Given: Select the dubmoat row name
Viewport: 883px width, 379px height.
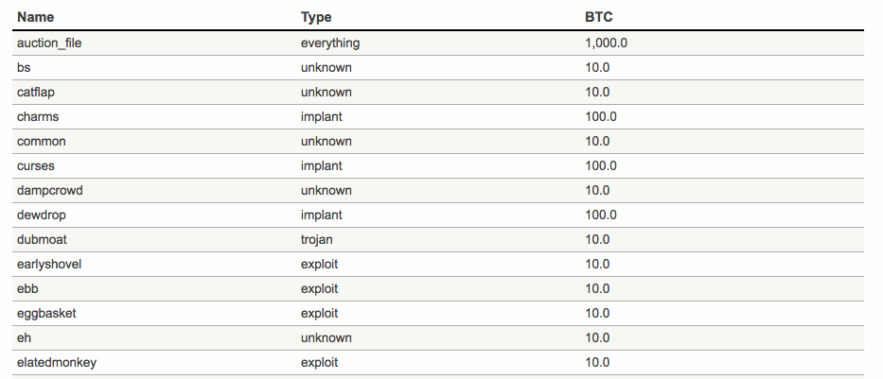Looking at the screenshot, I should [42, 239].
